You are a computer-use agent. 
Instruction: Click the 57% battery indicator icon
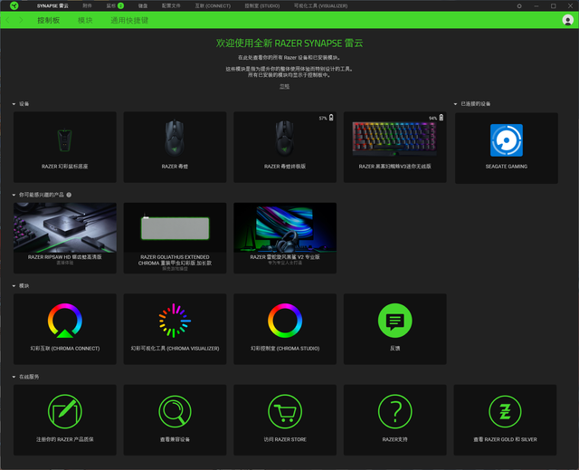pyautogui.click(x=331, y=118)
